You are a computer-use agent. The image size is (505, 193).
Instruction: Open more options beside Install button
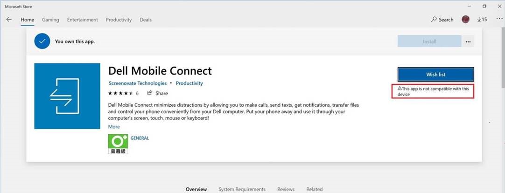(x=468, y=41)
